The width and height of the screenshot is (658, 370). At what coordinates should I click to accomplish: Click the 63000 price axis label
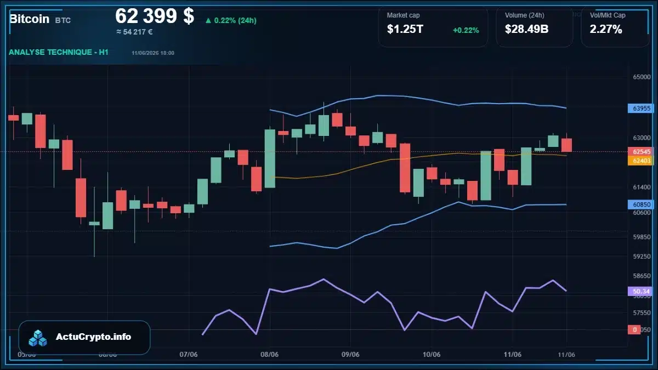(642, 138)
